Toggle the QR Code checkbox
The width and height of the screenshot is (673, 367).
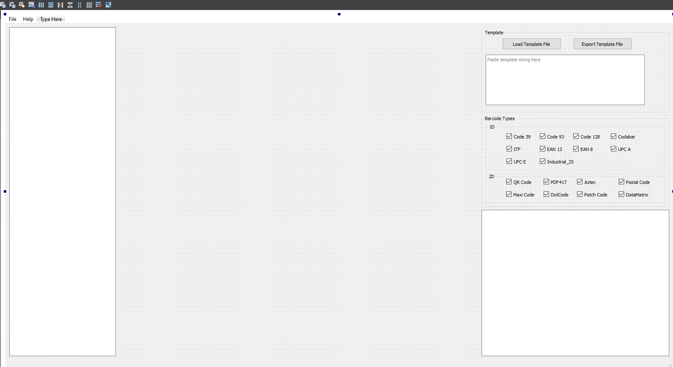[x=509, y=182]
